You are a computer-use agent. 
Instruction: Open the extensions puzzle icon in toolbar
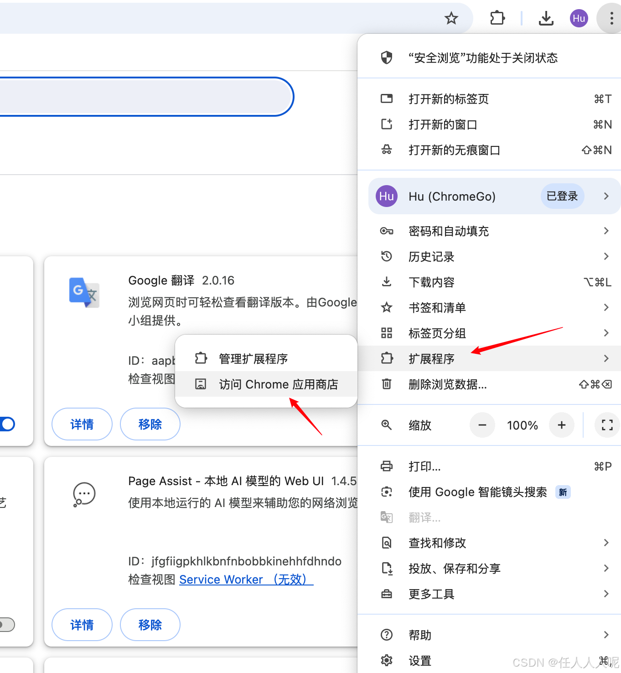pos(497,18)
